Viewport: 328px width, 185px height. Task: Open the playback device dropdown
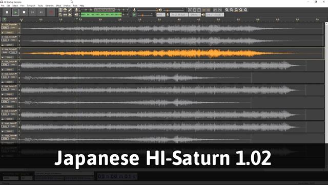coord(215,15)
